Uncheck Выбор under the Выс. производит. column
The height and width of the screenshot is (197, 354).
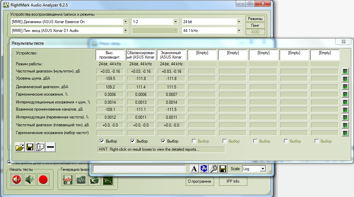[x=102, y=141]
